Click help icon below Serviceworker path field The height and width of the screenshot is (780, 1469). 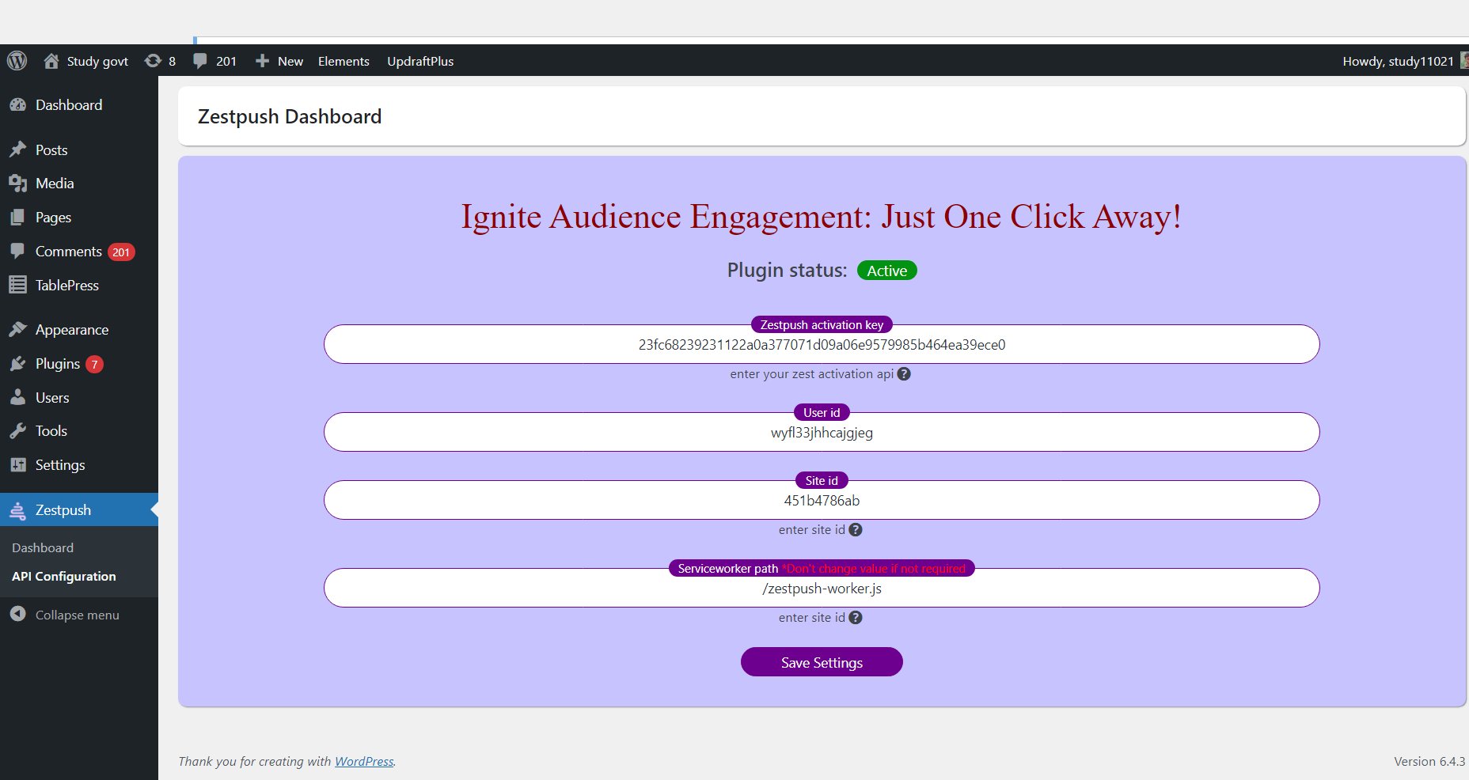[x=856, y=618]
